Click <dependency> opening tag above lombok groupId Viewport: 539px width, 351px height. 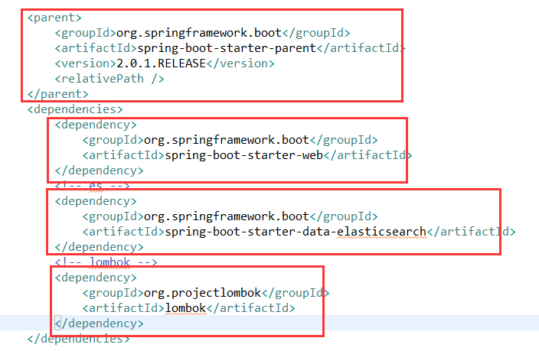(x=96, y=278)
